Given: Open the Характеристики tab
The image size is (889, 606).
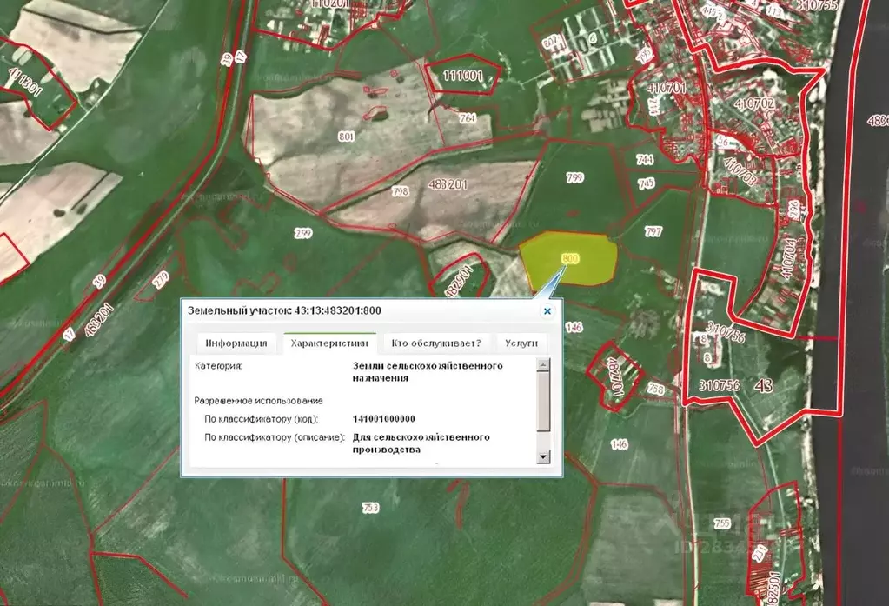Looking at the screenshot, I should click(329, 343).
